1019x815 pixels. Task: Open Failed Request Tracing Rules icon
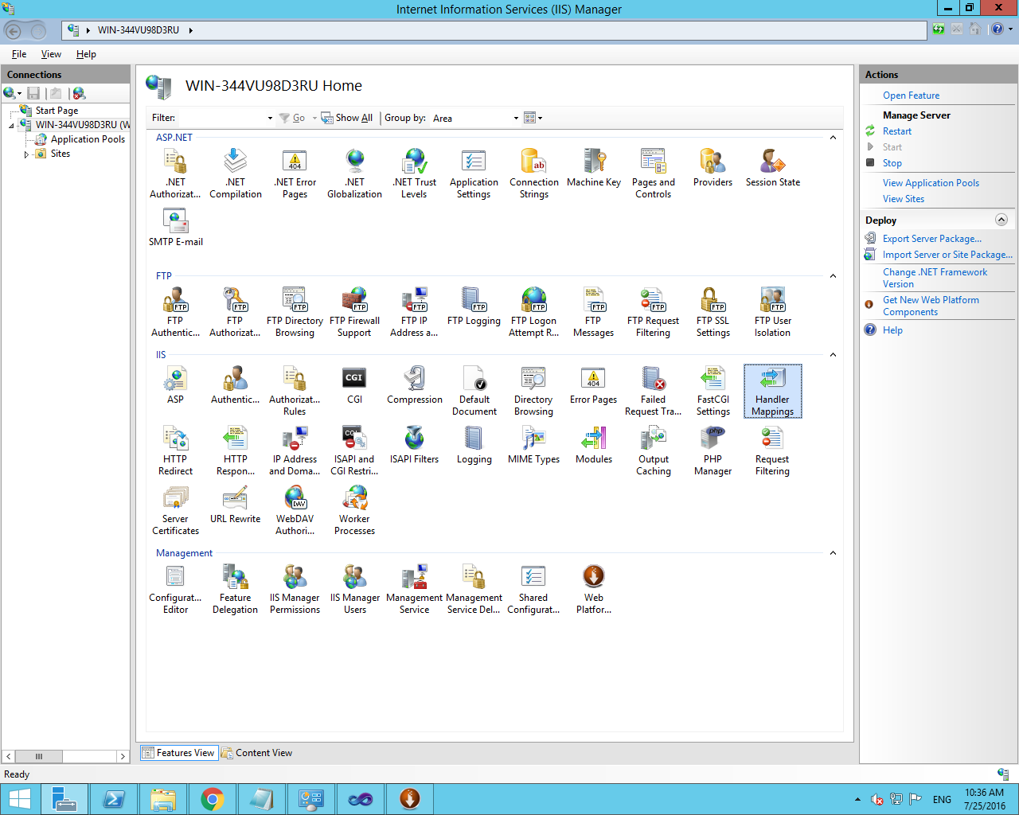[x=653, y=391]
